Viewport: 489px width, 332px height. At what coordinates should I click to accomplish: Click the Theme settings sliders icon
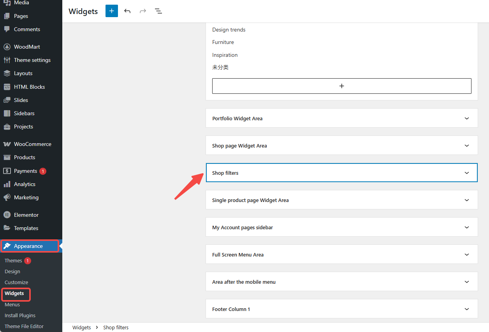[x=7, y=60]
